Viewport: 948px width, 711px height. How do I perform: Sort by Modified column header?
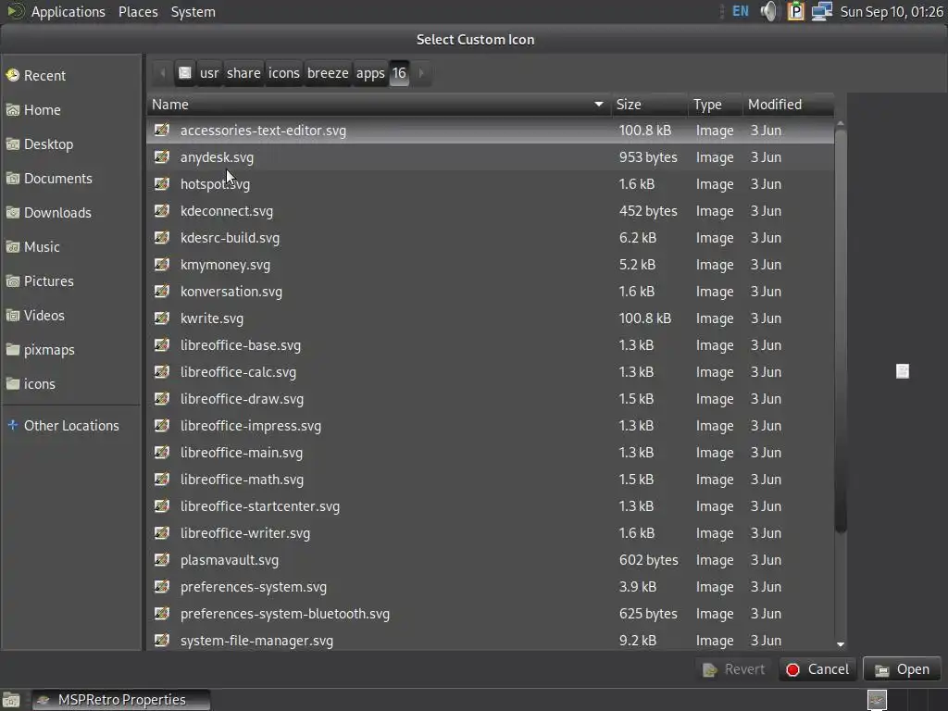point(789,105)
